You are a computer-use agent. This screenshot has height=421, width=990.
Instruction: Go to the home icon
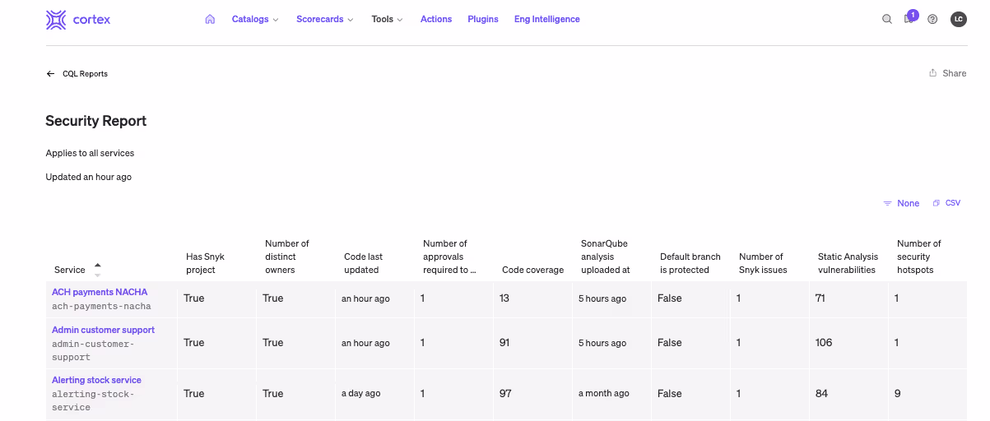click(210, 20)
